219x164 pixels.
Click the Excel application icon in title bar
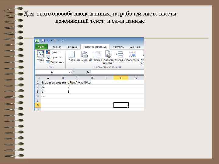[x=37, y=41]
